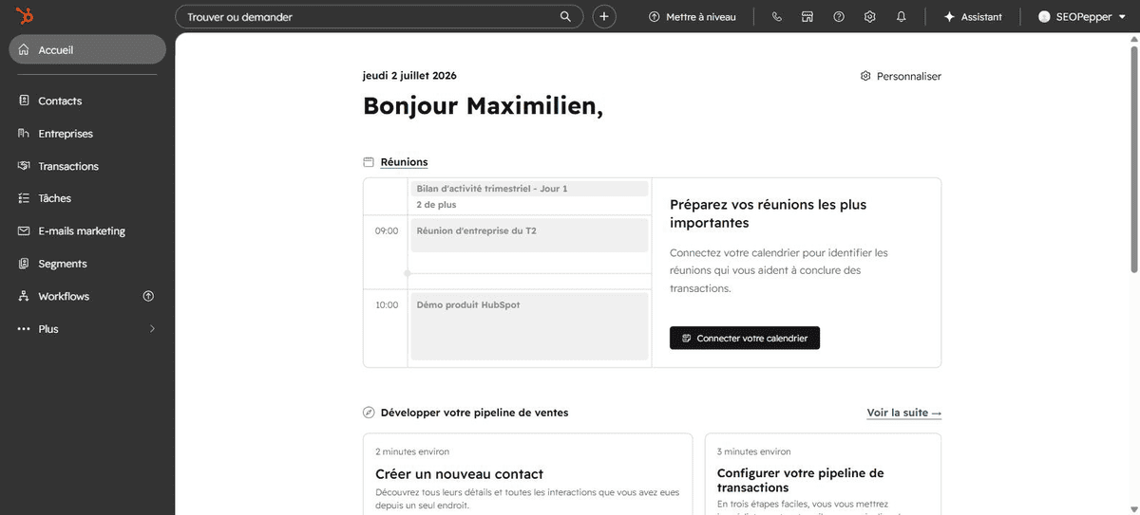
Task: Click the 10:00 time label
Action: [x=387, y=304]
